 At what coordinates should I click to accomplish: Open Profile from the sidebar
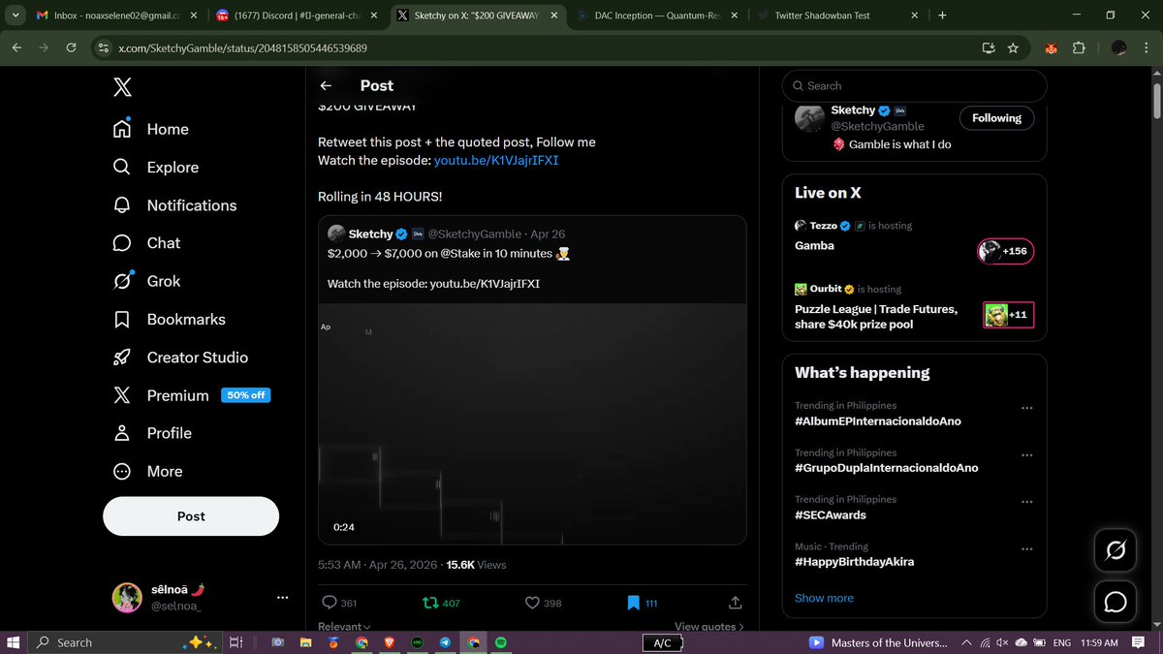pyautogui.click(x=151, y=433)
